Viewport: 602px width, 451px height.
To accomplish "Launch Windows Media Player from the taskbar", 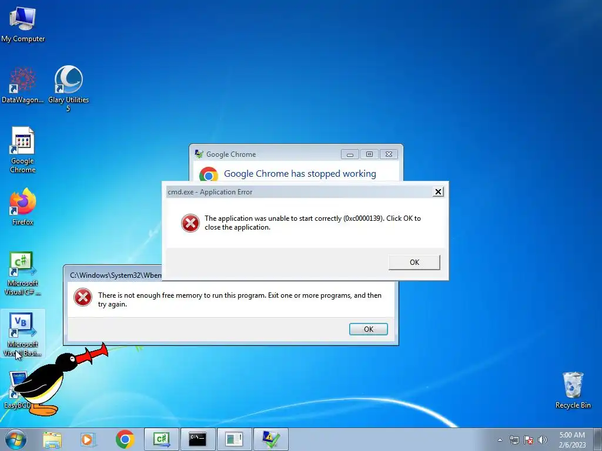I will click(88, 439).
